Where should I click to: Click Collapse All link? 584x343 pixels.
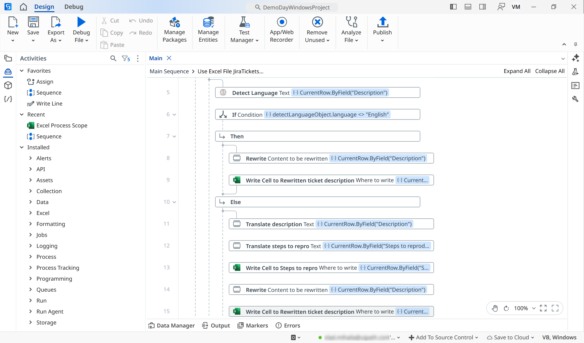pos(550,71)
